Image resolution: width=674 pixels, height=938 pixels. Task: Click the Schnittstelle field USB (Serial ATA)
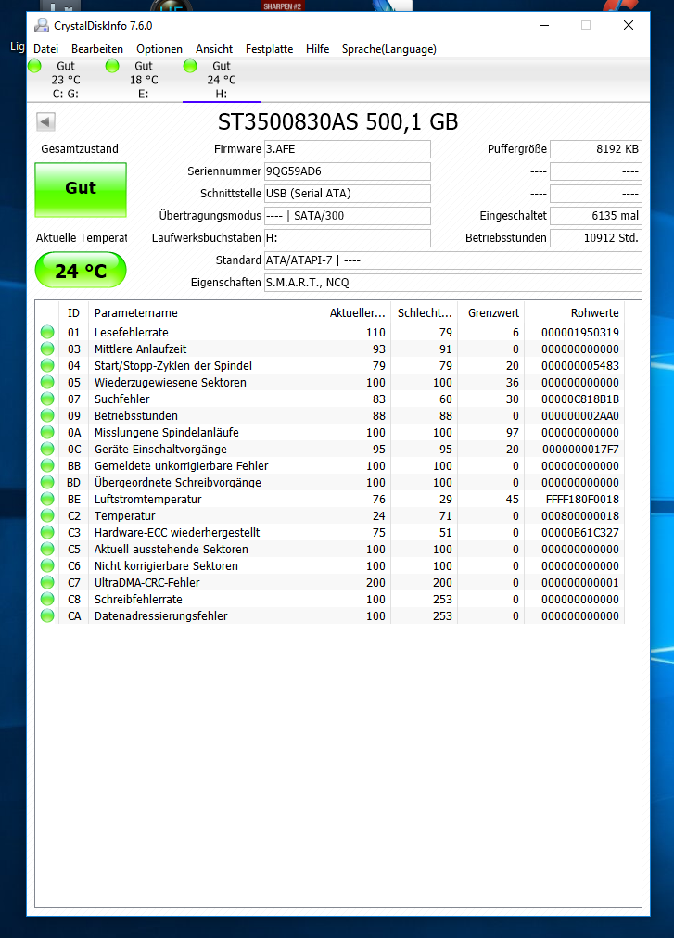coord(347,193)
